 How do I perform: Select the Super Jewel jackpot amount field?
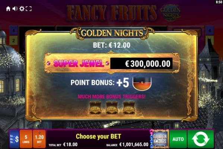tap(141, 63)
